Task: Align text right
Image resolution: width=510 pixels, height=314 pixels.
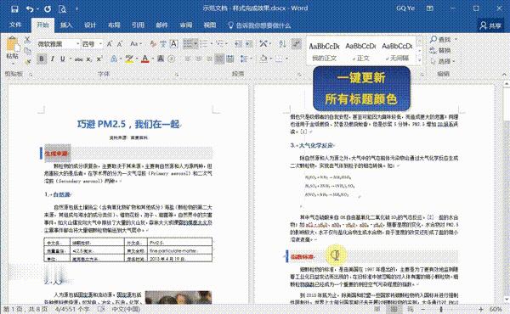Action: click(x=209, y=59)
